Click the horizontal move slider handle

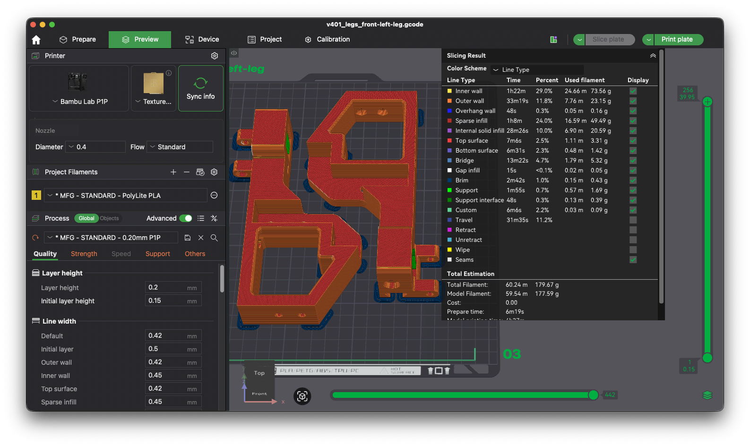pos(593,395)
